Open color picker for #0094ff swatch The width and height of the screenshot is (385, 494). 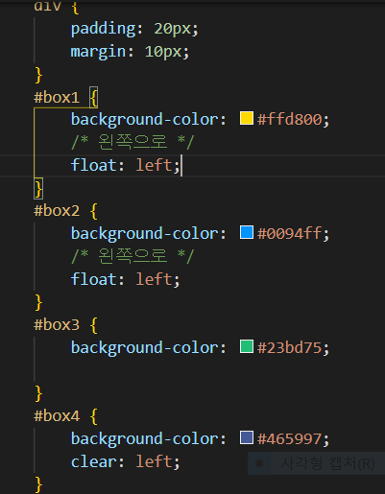pos(247,232)
